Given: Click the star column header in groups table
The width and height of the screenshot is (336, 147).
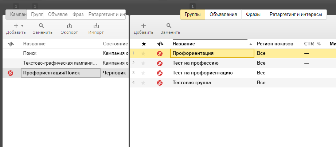Looking at the screenshot, I should pos(144,44).
